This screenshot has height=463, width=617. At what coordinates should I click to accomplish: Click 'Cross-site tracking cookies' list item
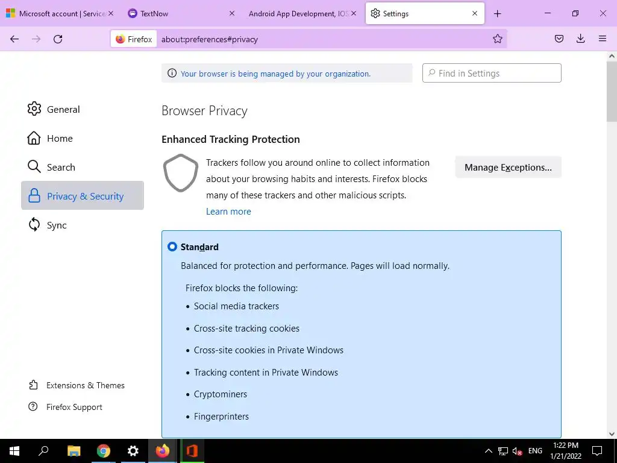tap(246, 329)
